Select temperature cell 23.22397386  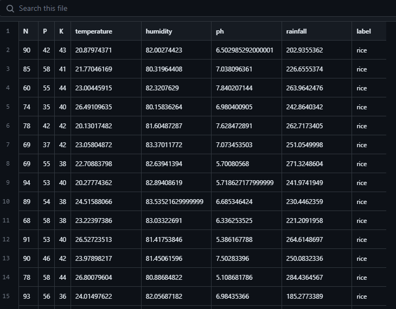106,220
